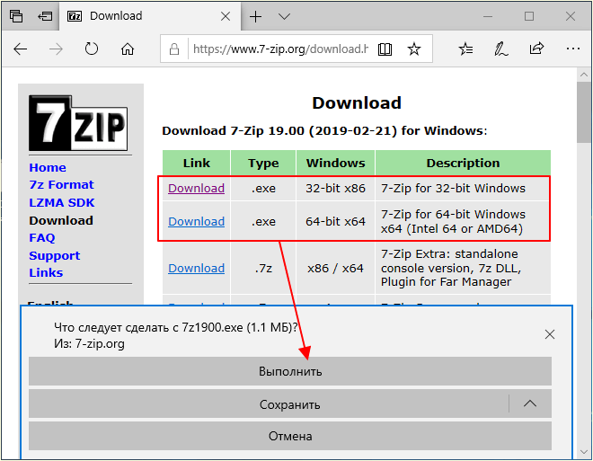
Task: Click the 'x86 / x64' cell
Action: [x=335, y=268]
